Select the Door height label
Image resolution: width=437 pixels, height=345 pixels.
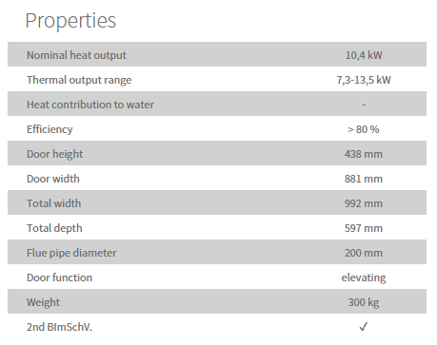[55, 154]
